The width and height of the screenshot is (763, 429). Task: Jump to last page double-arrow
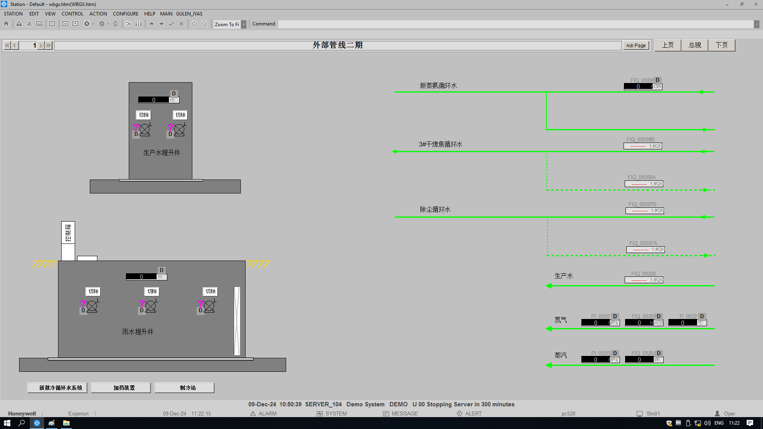coord(48,45)
